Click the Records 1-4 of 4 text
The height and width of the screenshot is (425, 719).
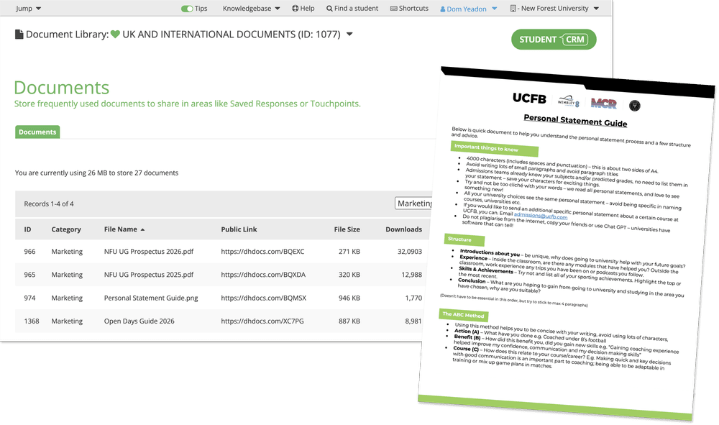pos(49,204)
